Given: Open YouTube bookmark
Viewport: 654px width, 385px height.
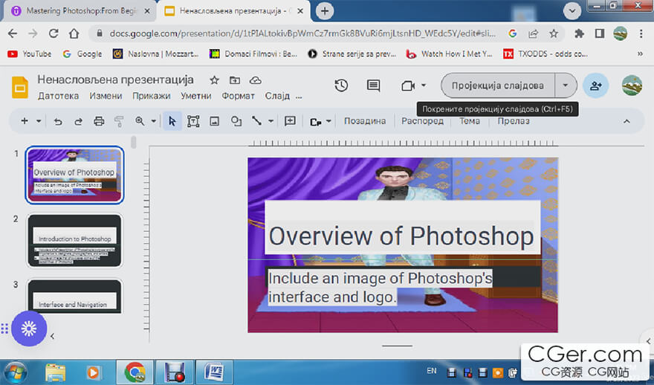Looking at the screenshot, I should (x=29, y=54).
